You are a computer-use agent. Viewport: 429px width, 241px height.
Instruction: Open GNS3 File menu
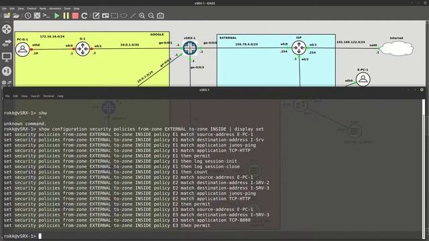tap(5, 9)
